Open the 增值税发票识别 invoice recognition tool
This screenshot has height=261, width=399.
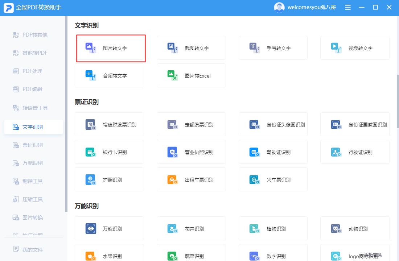110,124
